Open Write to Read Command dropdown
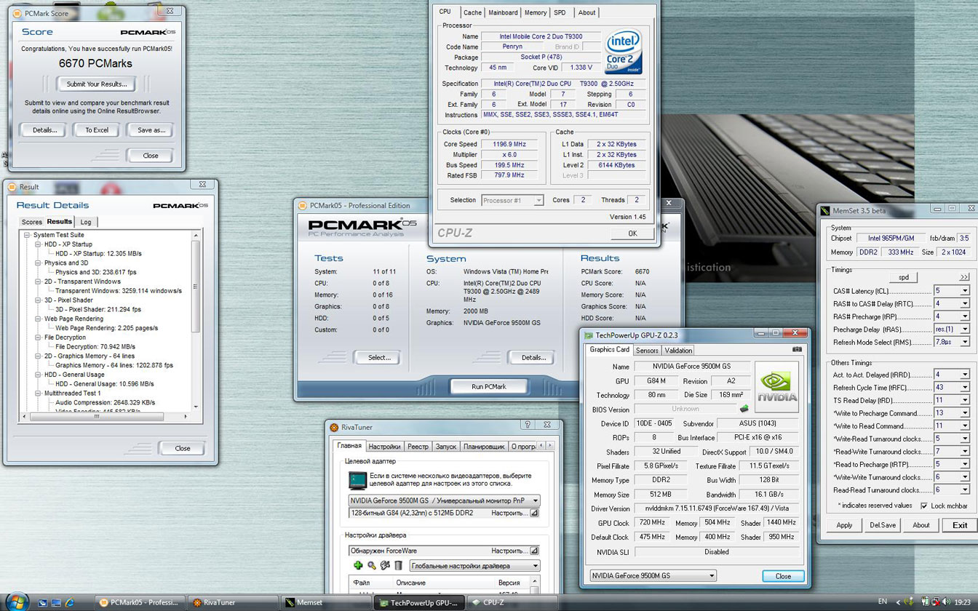Screen dimensions: 978x611 (965, 426)
